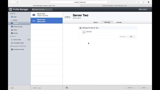This screenshot has width=160, height=90.
Task: Click the Revert button
Action: coord(130,87)
